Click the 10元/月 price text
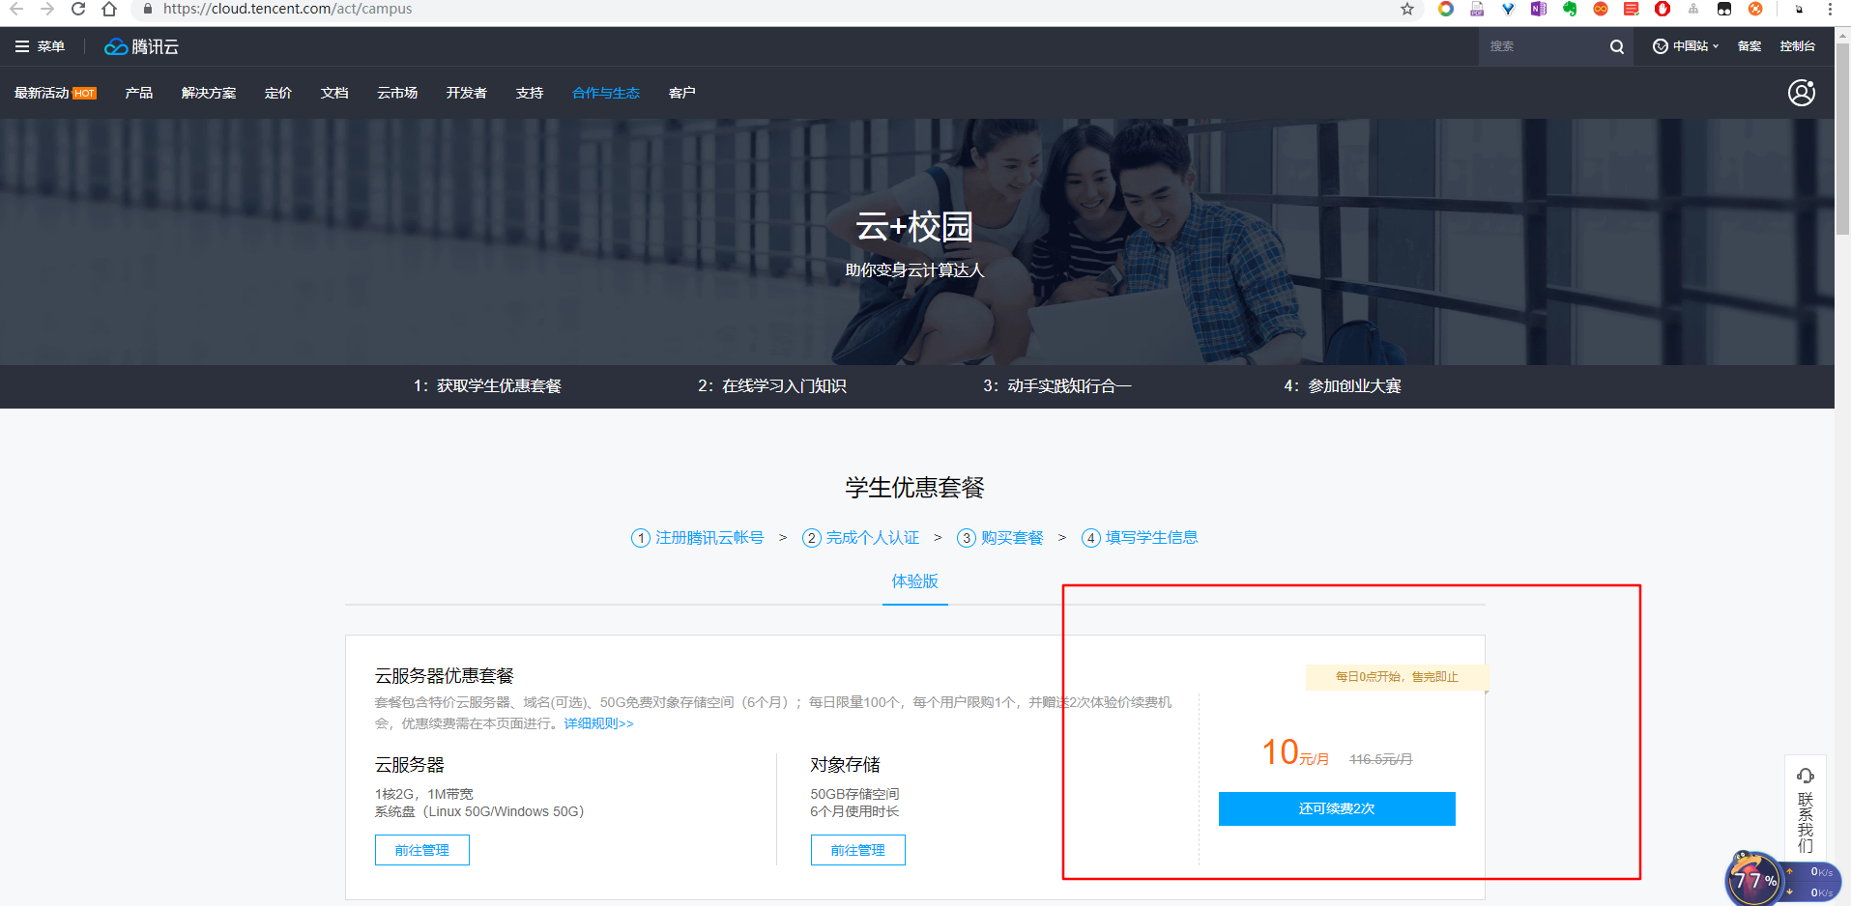 point(1295,752)
